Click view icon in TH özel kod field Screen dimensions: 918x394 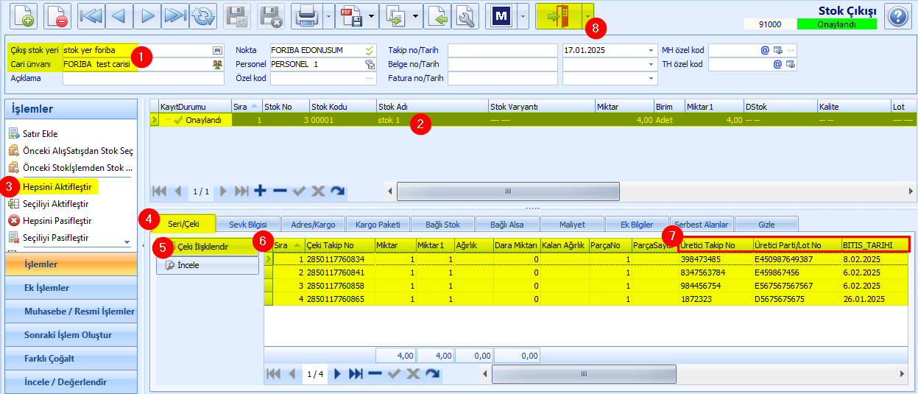[x=791, y=64]
